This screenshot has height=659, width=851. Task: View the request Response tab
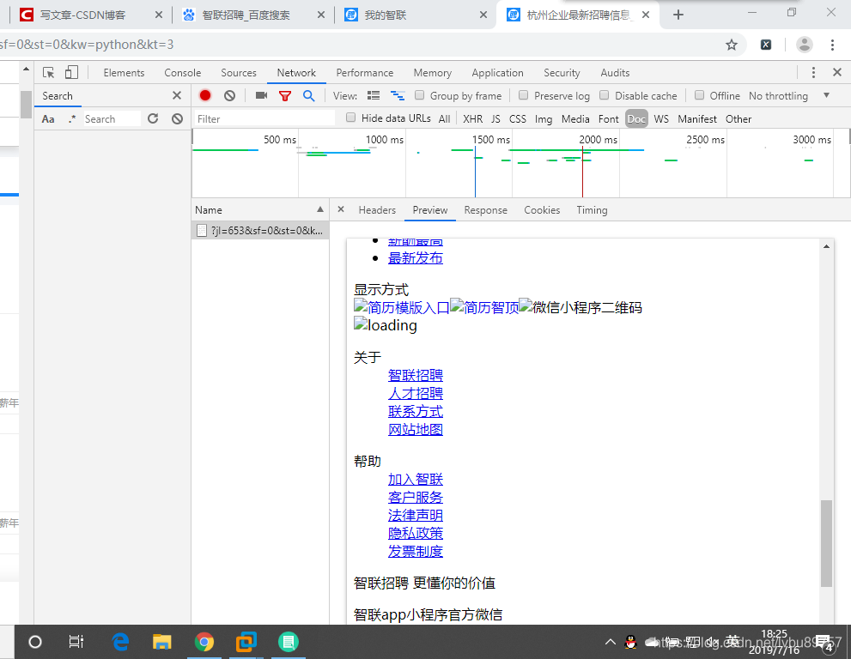point(486,210)
